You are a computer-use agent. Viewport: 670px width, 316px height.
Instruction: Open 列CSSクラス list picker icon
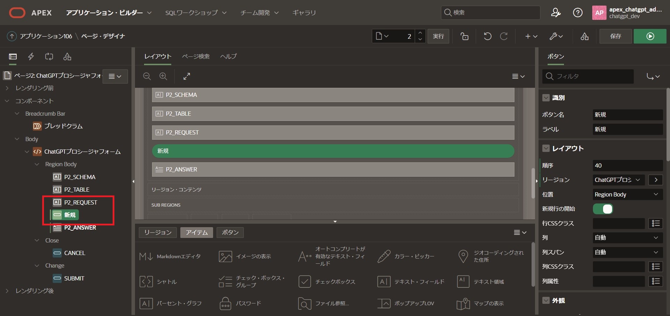[x=656, y=267]
